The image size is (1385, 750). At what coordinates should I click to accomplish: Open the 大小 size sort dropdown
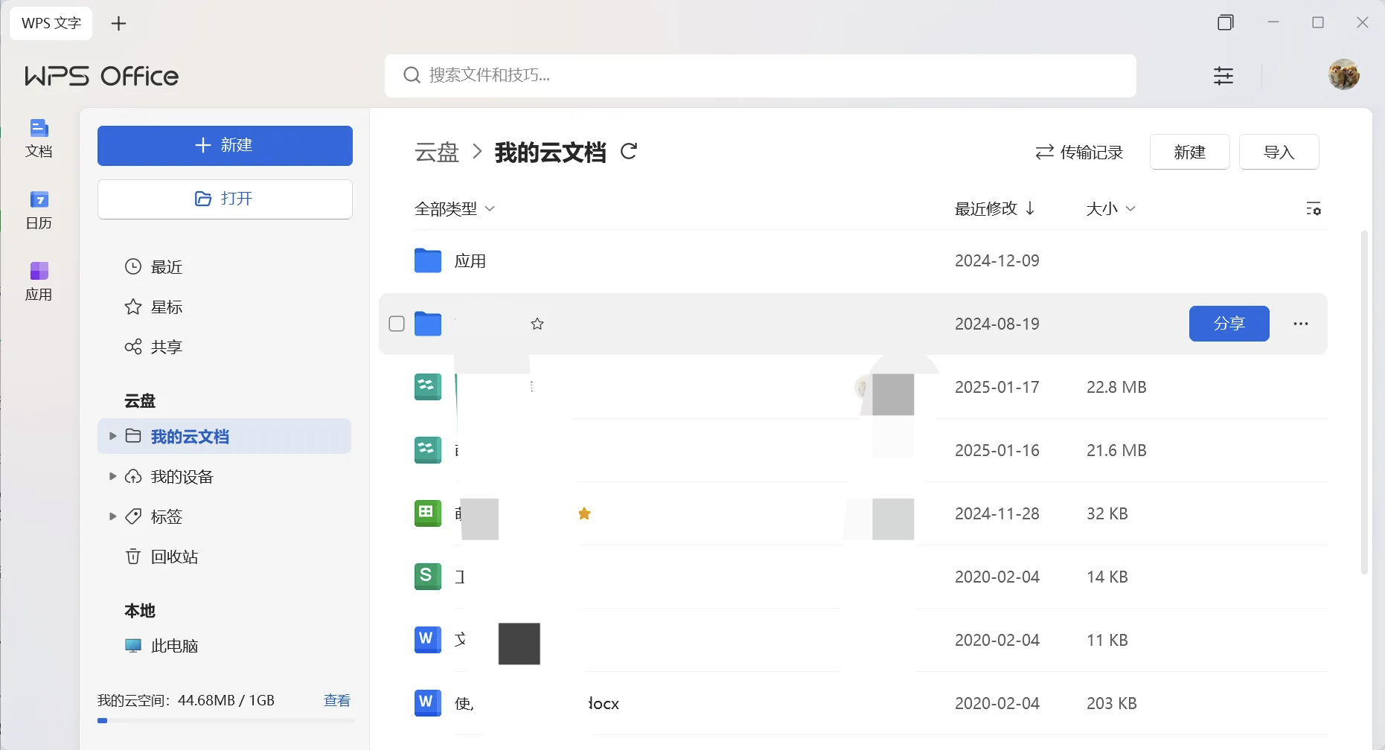click(1110, 208)
